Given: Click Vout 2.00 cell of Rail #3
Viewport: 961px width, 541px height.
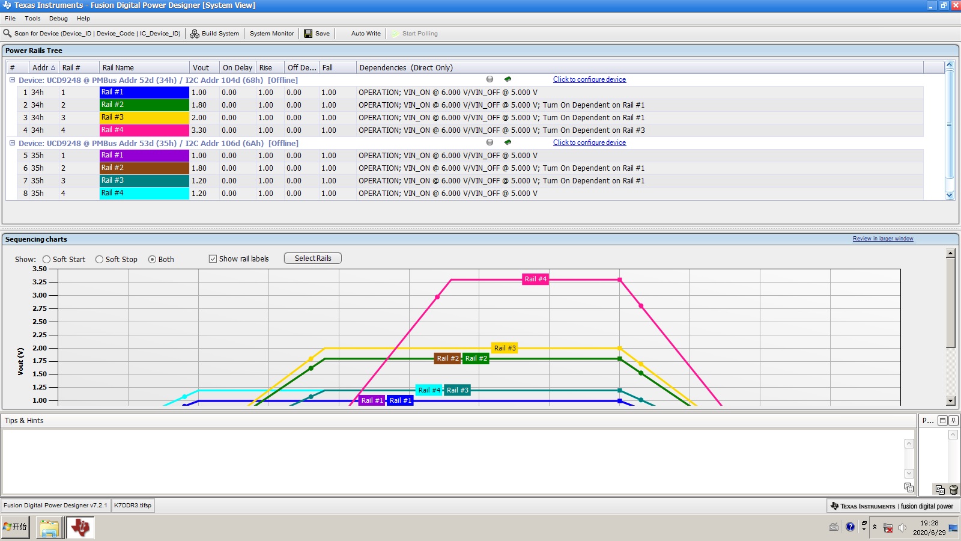Looking at the screenshot, I should point(204,118).
